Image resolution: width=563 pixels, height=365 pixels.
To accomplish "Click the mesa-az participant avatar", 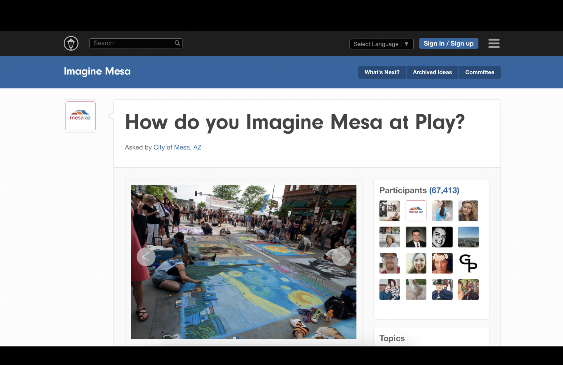I will 416,211.
